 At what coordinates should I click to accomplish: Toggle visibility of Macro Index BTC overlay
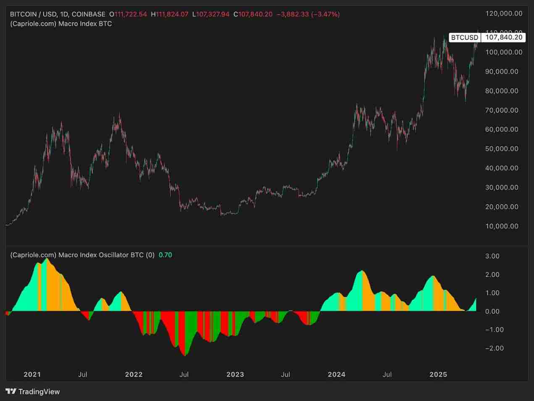61,24
